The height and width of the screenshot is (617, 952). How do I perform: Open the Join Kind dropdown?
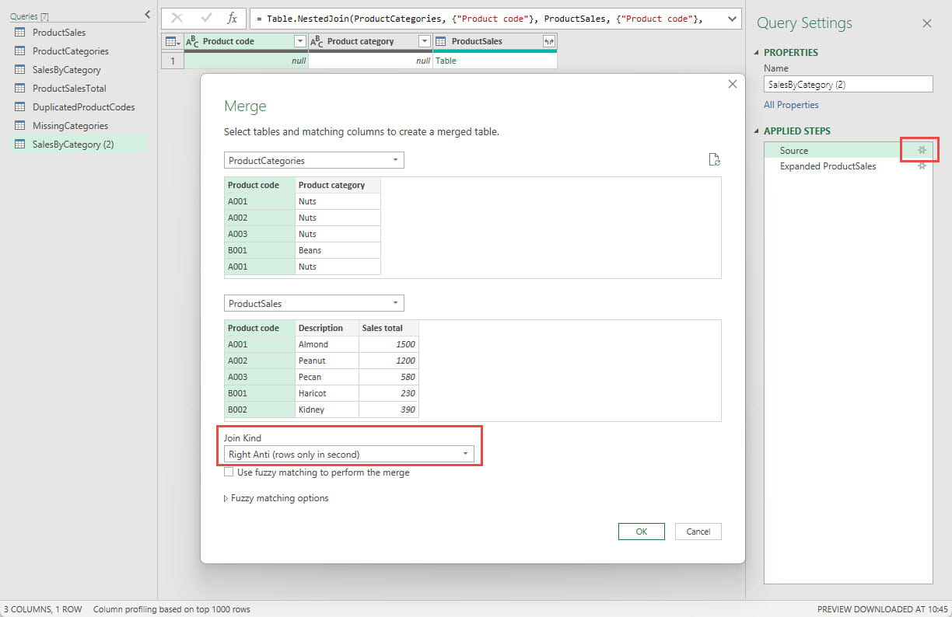click(348, 454)
